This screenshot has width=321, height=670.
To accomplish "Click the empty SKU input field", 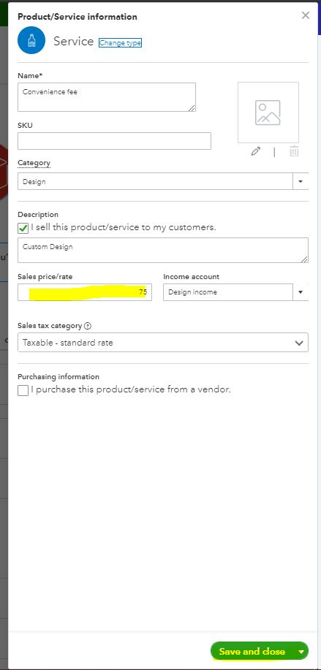I will tap(114, 141).
